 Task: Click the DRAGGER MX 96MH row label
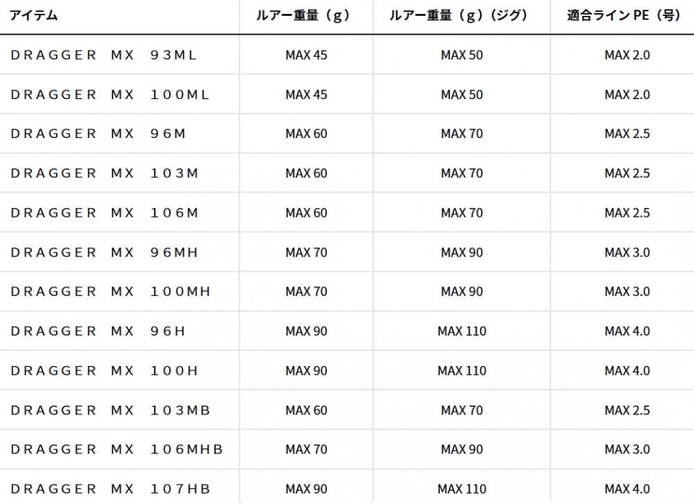point(105,252)
